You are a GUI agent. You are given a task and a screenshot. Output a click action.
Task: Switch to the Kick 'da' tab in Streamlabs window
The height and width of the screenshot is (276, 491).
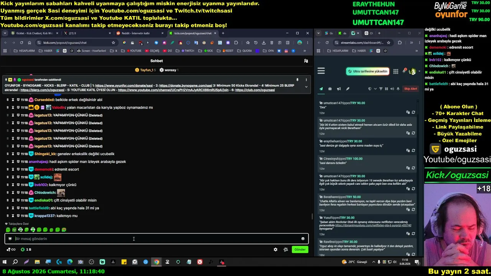(343, 33)
